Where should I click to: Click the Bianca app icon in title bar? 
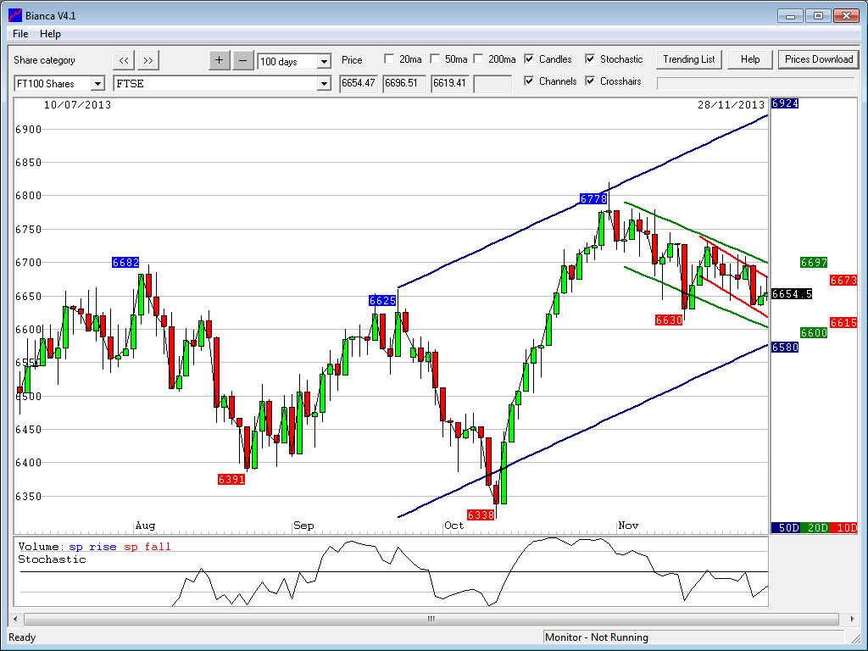point(14,14)
